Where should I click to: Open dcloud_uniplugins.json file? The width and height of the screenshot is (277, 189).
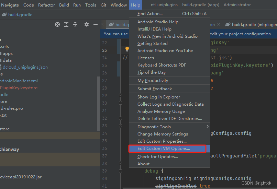tap(25, 67)
